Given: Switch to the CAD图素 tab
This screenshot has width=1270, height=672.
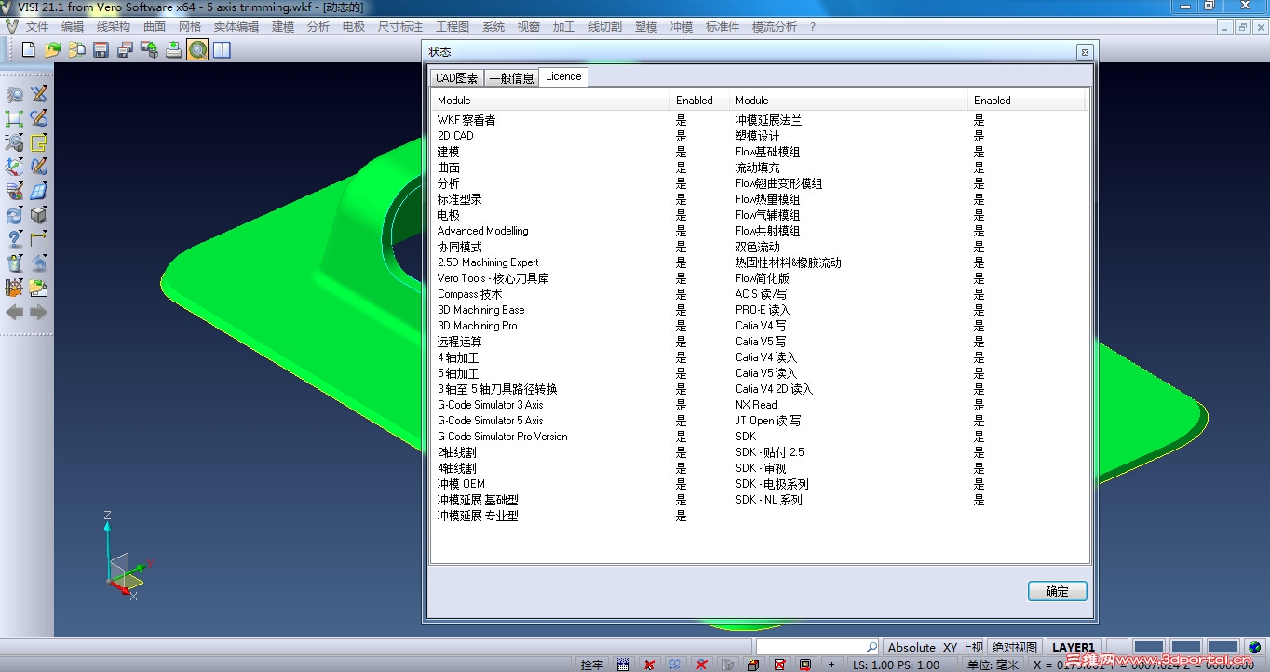Looking at the screenshot, I should (x=457, y=78).
